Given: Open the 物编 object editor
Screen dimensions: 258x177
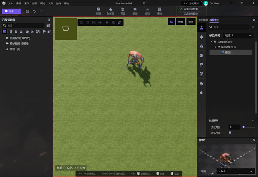Looking at the screenshot, I should [98, 10].
